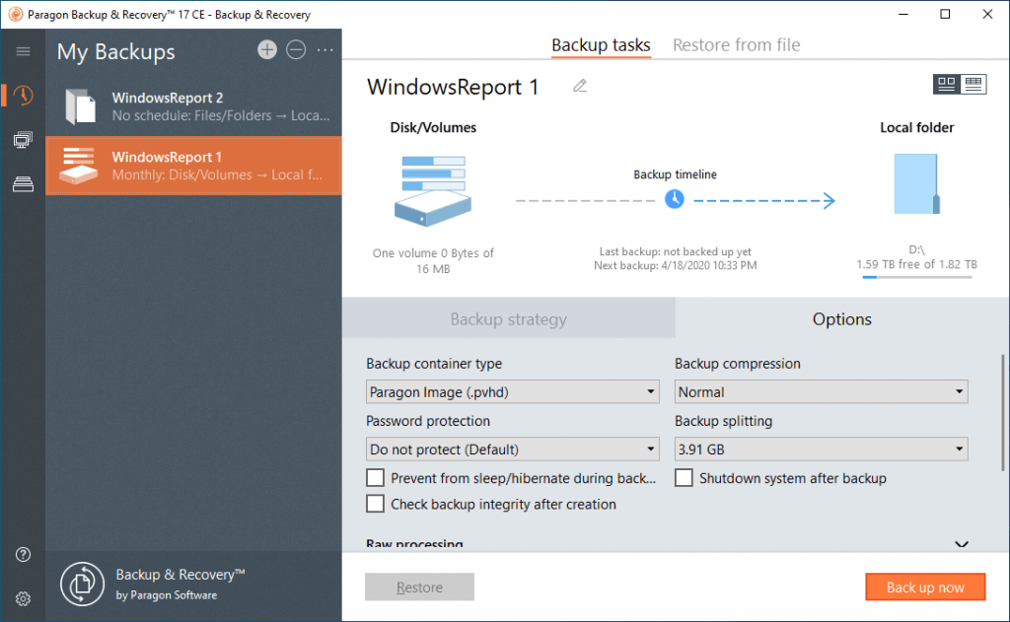Select the backup history clock icon
The image size is (1010, 622).
[24, 96]
